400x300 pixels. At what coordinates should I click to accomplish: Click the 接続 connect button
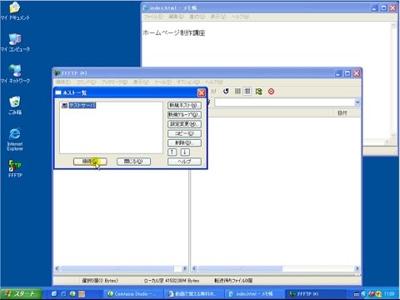click(x=90, y=162)
